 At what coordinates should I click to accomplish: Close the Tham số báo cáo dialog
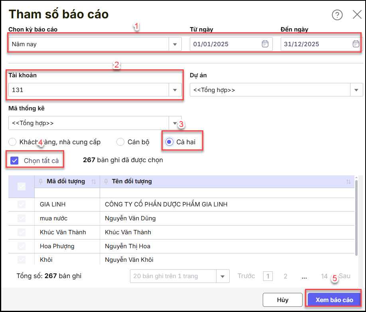(357, 15)
